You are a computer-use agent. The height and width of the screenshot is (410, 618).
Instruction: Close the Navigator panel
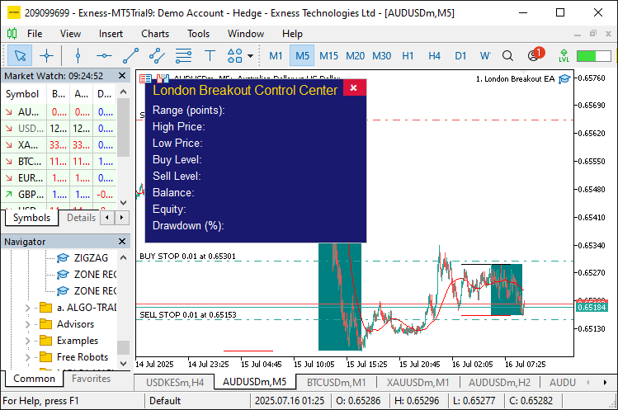point(122,241)
